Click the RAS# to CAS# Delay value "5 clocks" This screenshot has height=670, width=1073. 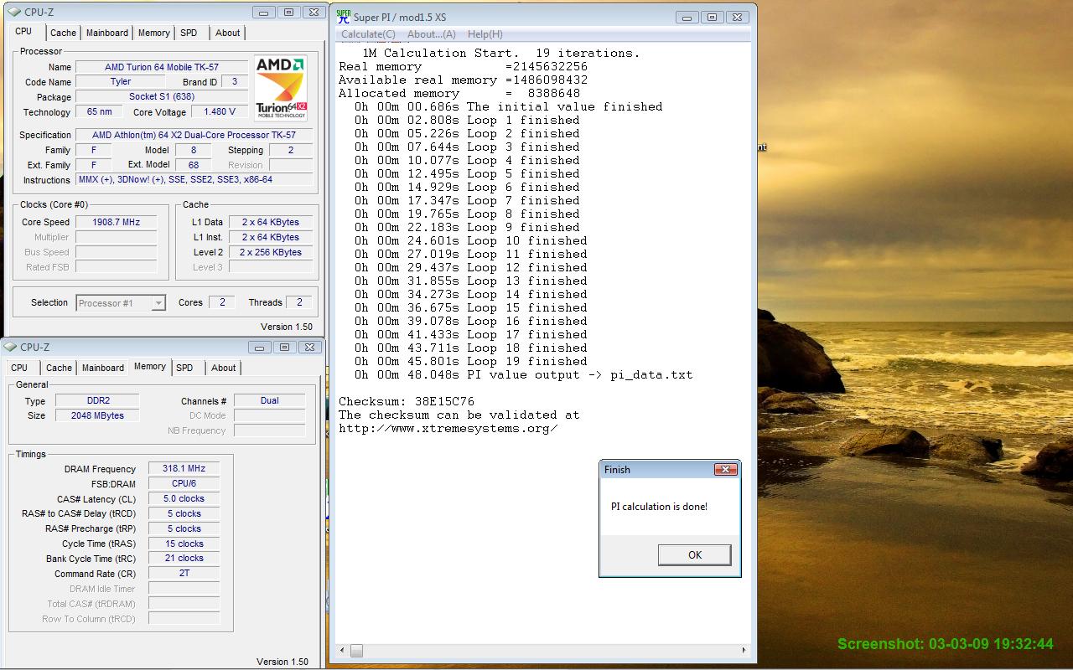(x=184, y=514)
